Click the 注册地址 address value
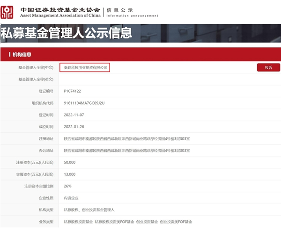This screenshot has width=281, height=230. tap(127, 139)
